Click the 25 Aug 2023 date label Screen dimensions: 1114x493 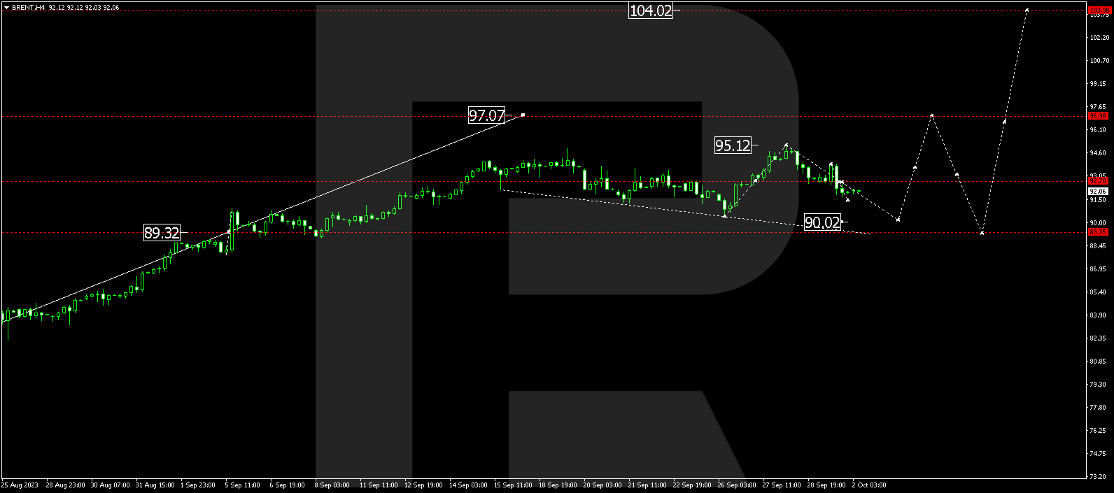20,485
